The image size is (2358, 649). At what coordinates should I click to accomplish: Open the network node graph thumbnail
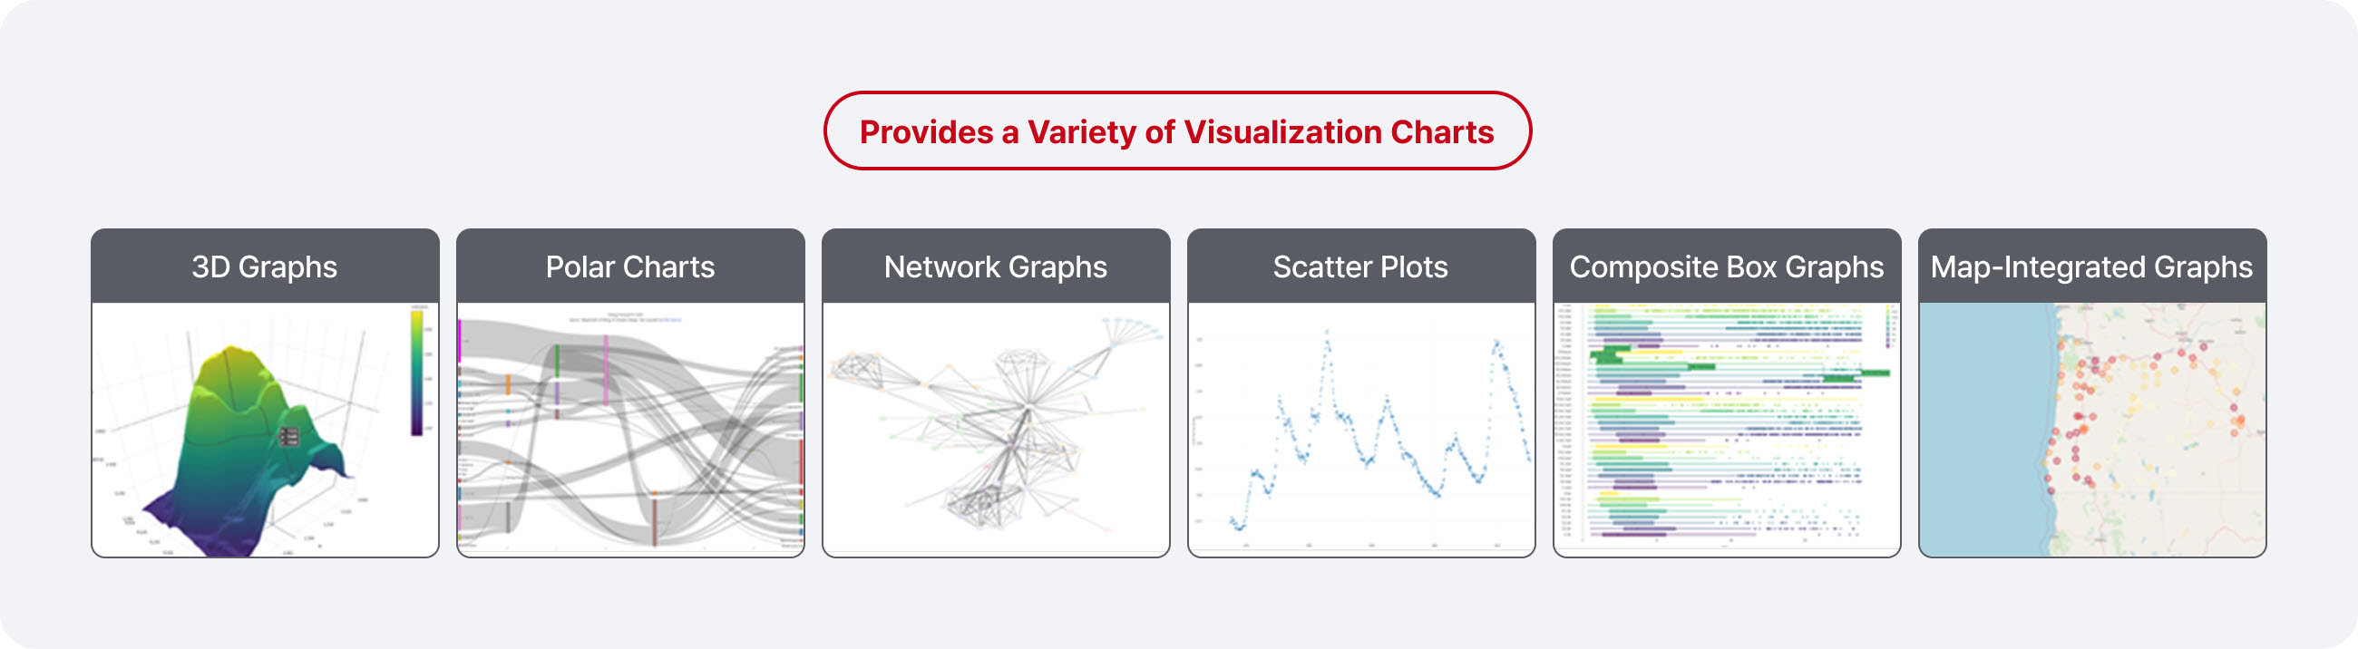995,430
